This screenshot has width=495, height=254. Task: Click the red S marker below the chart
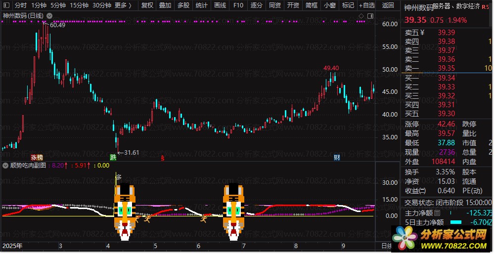(163, 158)
